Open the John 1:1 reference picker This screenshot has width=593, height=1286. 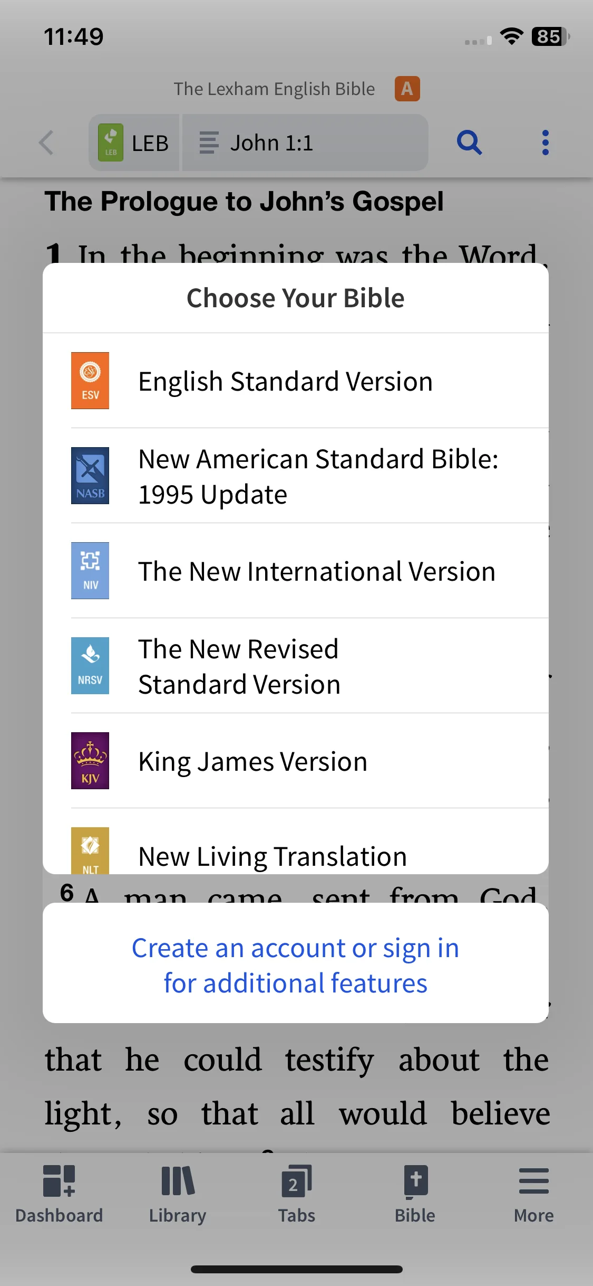tap(305, 143)
